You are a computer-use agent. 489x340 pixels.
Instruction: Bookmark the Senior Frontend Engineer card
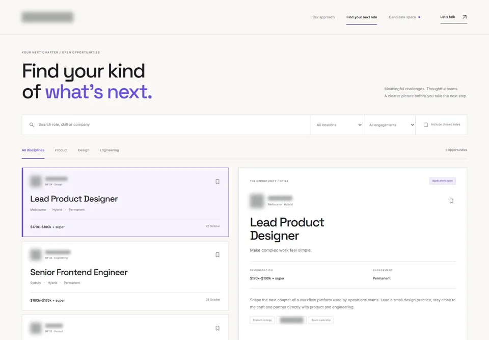point(218,255)
